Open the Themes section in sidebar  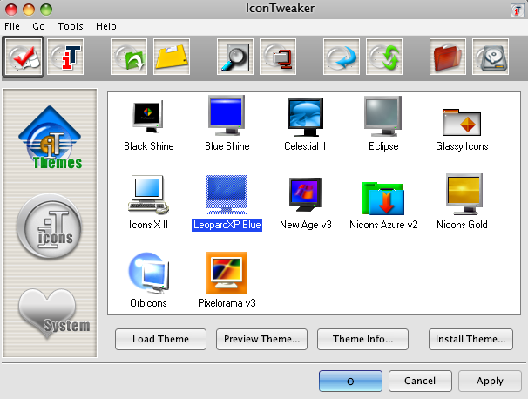point(51,138)
